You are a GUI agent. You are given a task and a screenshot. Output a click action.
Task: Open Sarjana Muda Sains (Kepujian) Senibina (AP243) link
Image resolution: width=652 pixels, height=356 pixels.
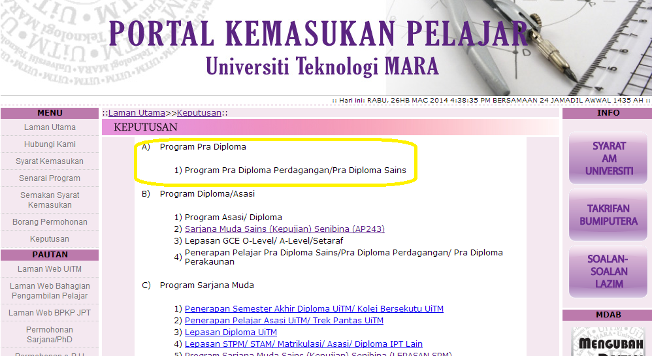(x=285, y=229)
